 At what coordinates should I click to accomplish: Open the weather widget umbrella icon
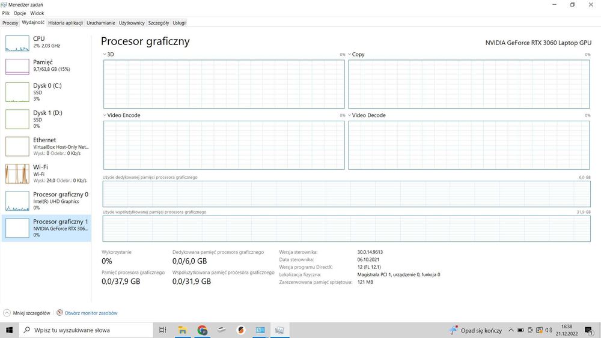point(453,330)
